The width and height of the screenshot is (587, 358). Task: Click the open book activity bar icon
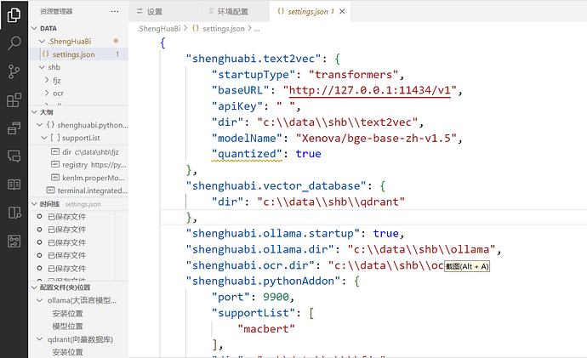[14, 185]
